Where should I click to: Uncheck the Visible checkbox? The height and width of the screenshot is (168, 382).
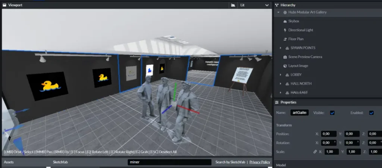point(332,113)
